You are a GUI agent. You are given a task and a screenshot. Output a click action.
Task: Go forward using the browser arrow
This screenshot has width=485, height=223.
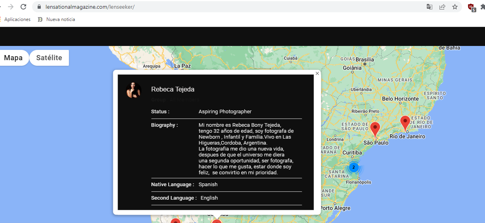coord(11,7)
